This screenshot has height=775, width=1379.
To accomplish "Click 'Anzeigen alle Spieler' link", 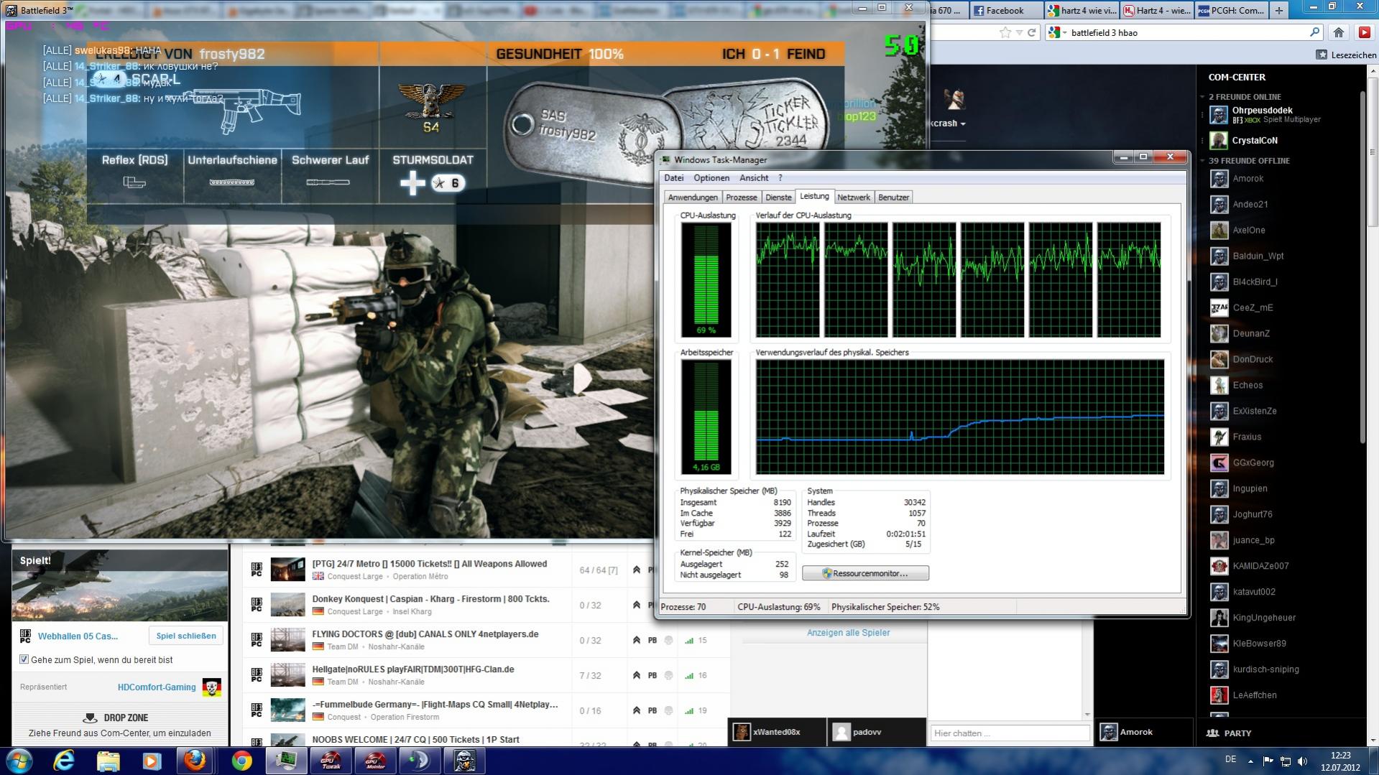I will coord(848,633).
